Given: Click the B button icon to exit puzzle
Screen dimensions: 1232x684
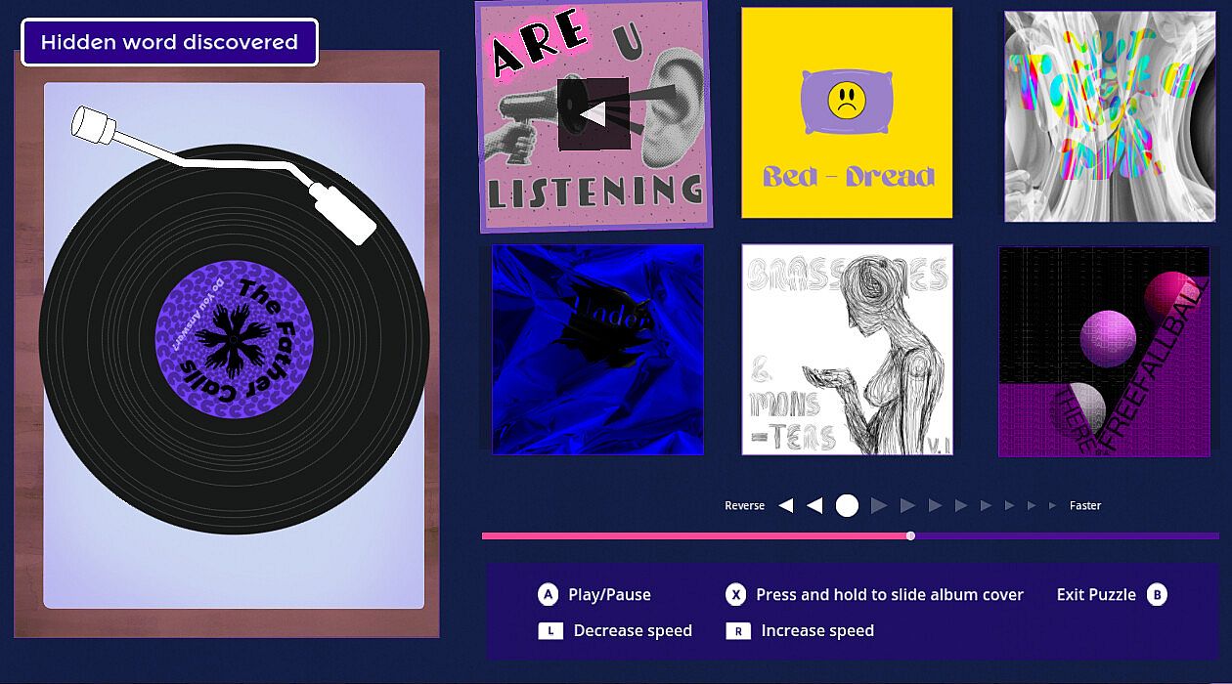Looking at the screenshot, I should tap(1157, 594).
